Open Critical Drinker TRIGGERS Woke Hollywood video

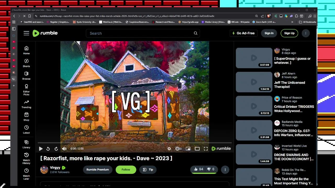[x=294, y=109]
